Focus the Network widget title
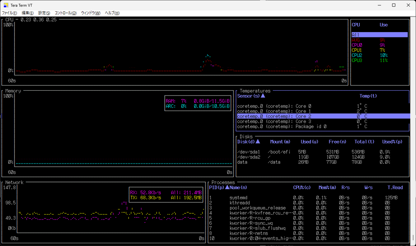The image size is (416, 246). [14, 182]
